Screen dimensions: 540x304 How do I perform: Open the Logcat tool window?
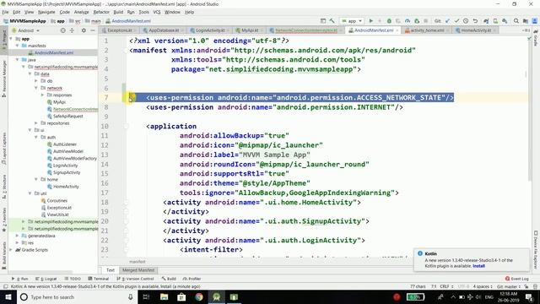pyautogui.click(x=46, y=279)
